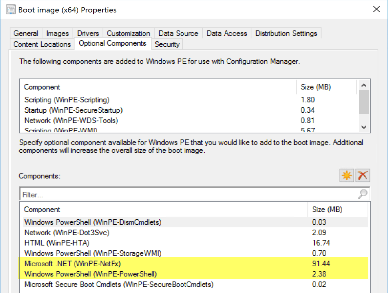Go to the Data Source tab
388x293 pixels.
[178, 33]
